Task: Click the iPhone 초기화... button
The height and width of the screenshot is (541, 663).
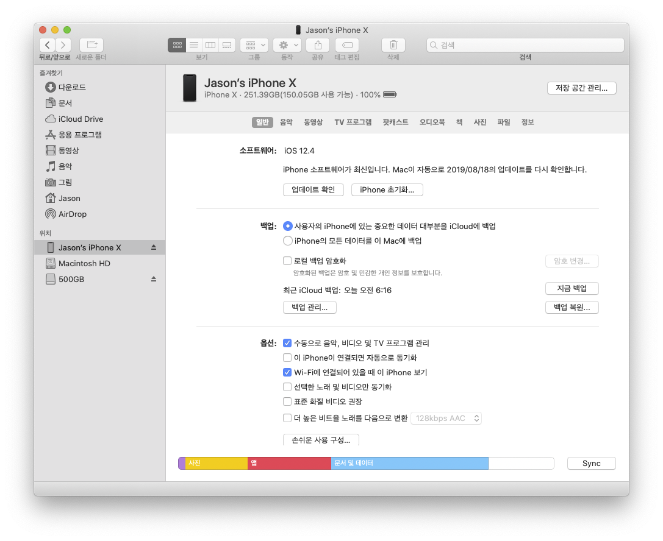Action: [x=387, y=189]
